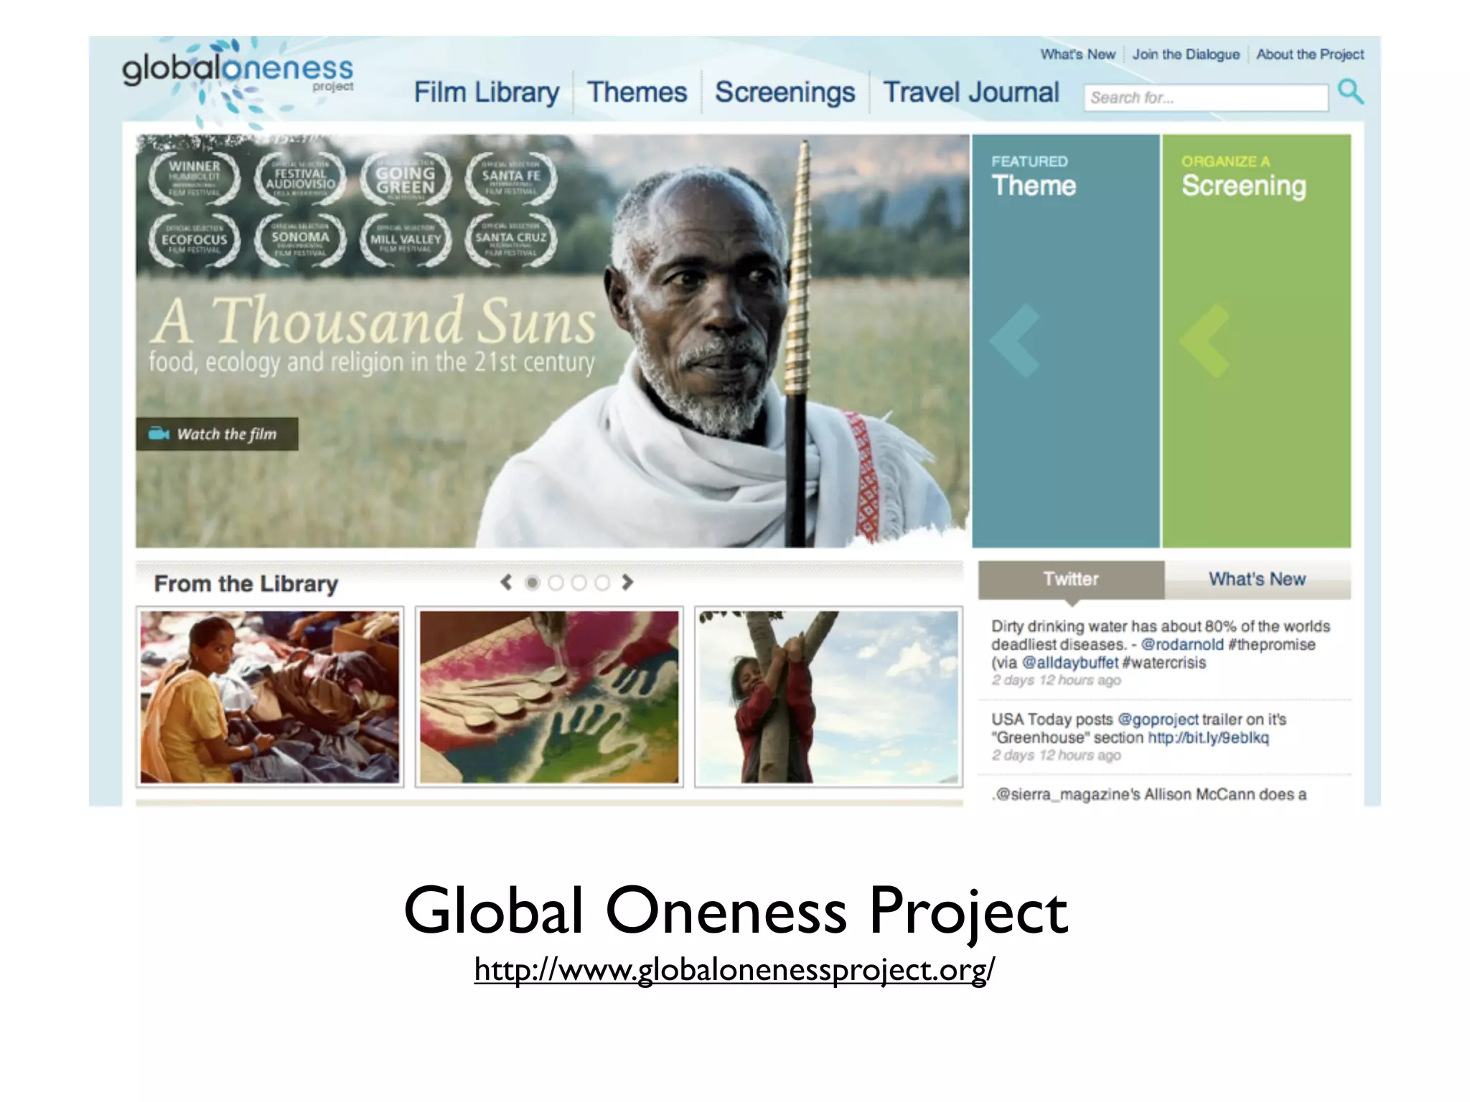The image size is (1470, 1102).
Task: Click the What's New top link
Action: tap(1078, 55)
